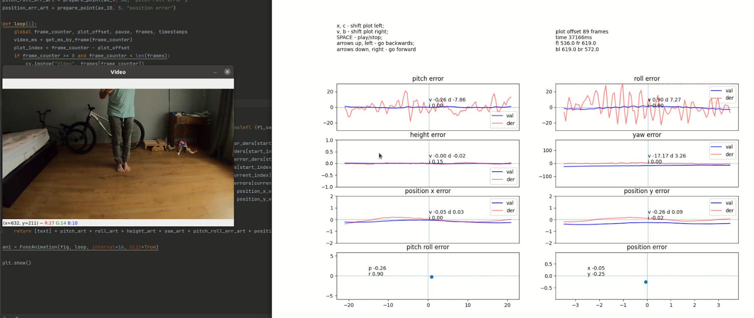
Task: Place cursor on the plt.show() line
Action: click(16, 263)
